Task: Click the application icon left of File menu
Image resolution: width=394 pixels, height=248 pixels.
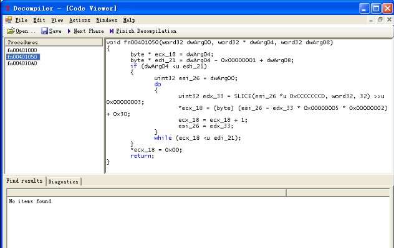Action: [9, 20]
